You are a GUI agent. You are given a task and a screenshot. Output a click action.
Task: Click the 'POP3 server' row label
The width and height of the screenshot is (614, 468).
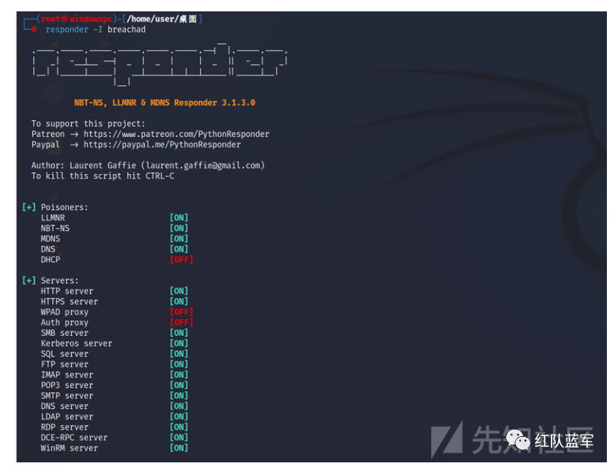point(67,386)
